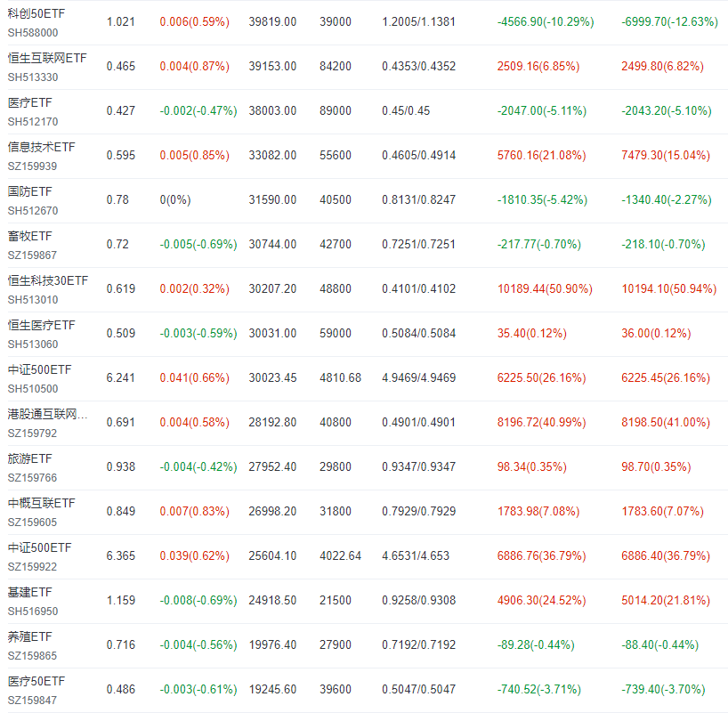Viewport: 728px width, 713px height.
Task: Open the 基建ETF fund name
Action: point(30,593)
